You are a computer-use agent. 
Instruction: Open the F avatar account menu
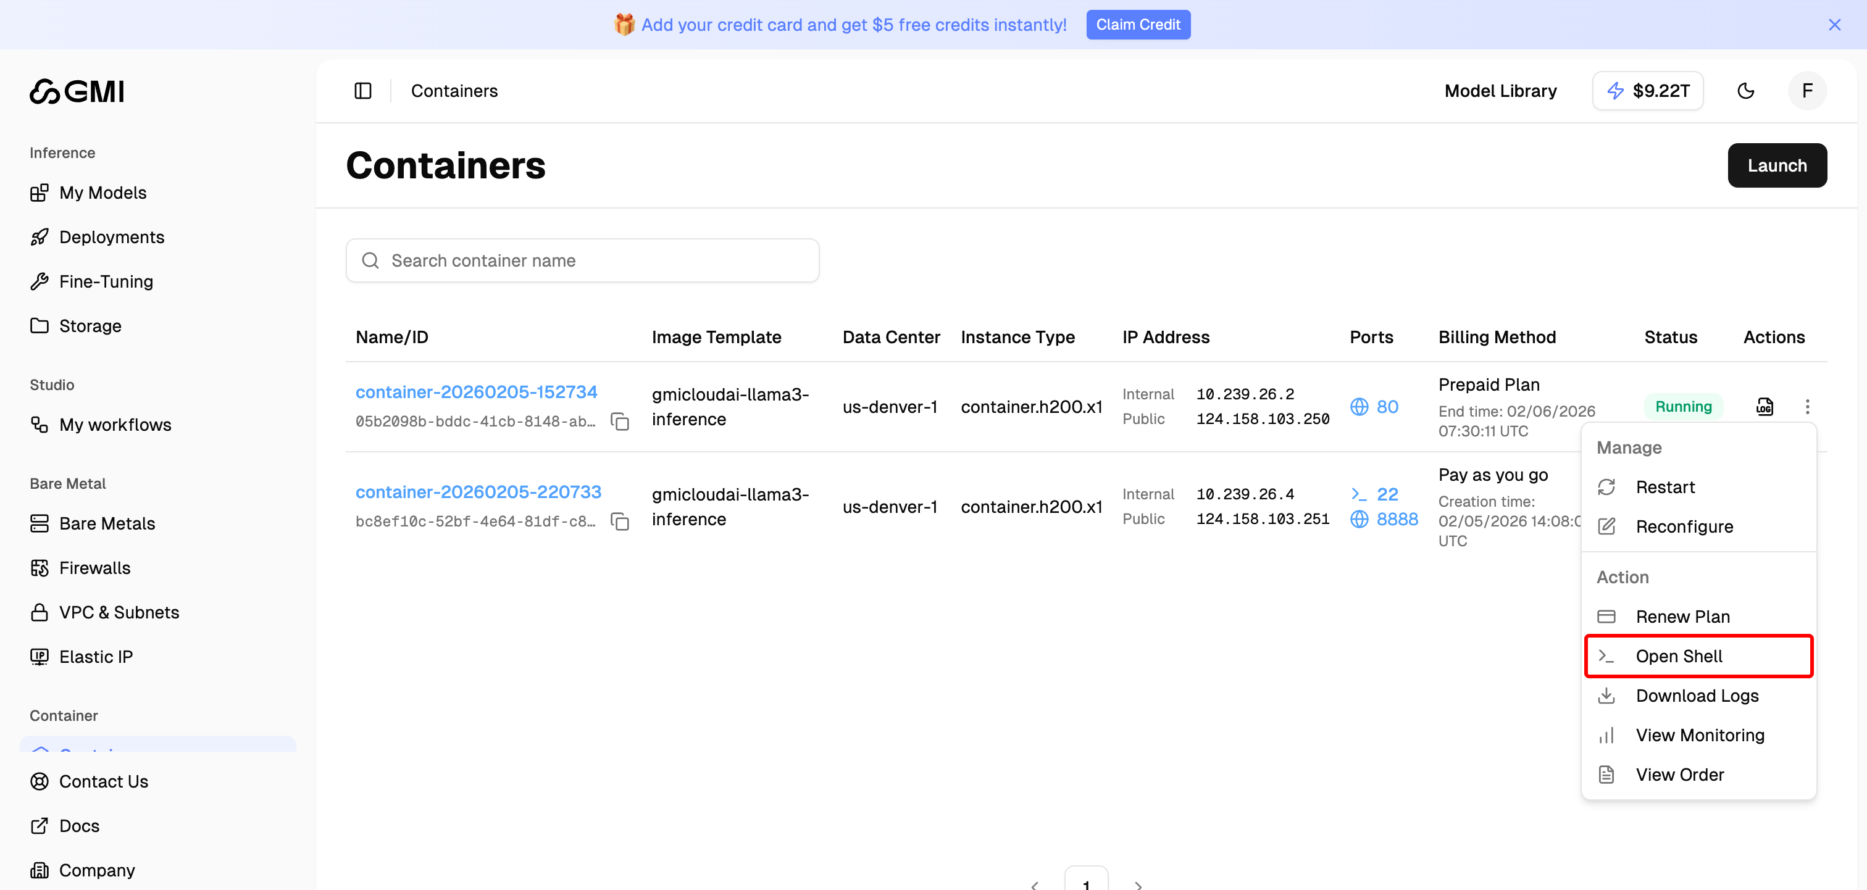pos(1807,91)
